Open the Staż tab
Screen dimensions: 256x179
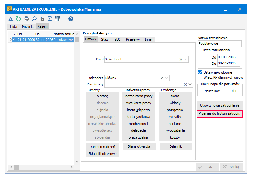(105, 39)
